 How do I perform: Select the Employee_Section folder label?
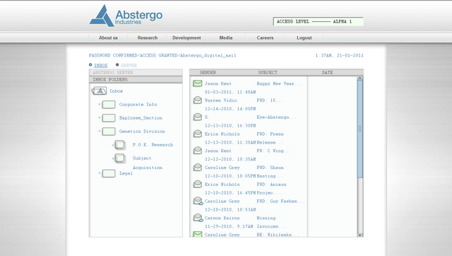click(x=141, y=118)
